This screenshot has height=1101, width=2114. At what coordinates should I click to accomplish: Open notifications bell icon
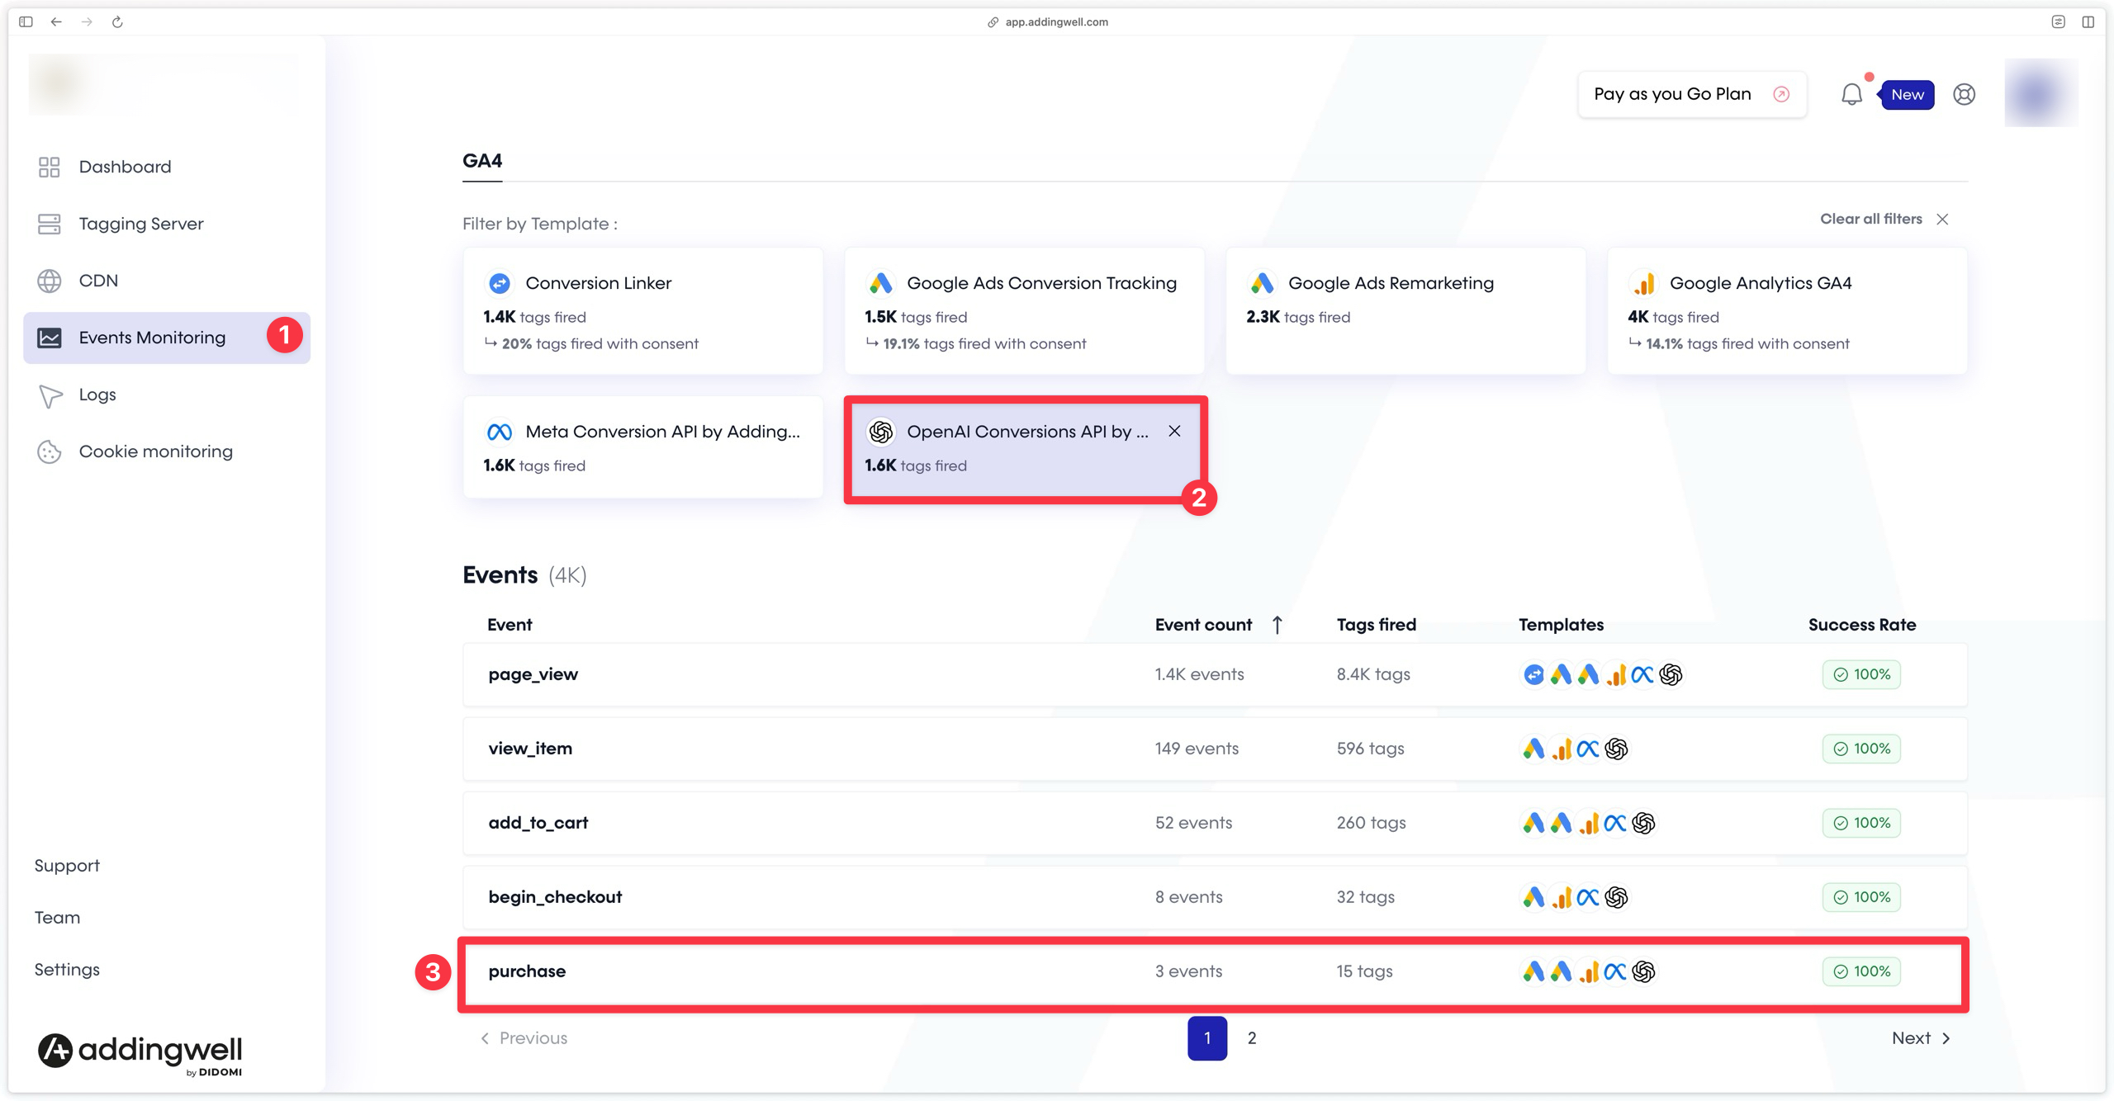pyautogui.click(x=1851, y=94)
